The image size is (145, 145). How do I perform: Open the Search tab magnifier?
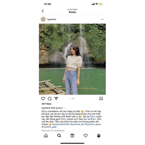[59, 135]
